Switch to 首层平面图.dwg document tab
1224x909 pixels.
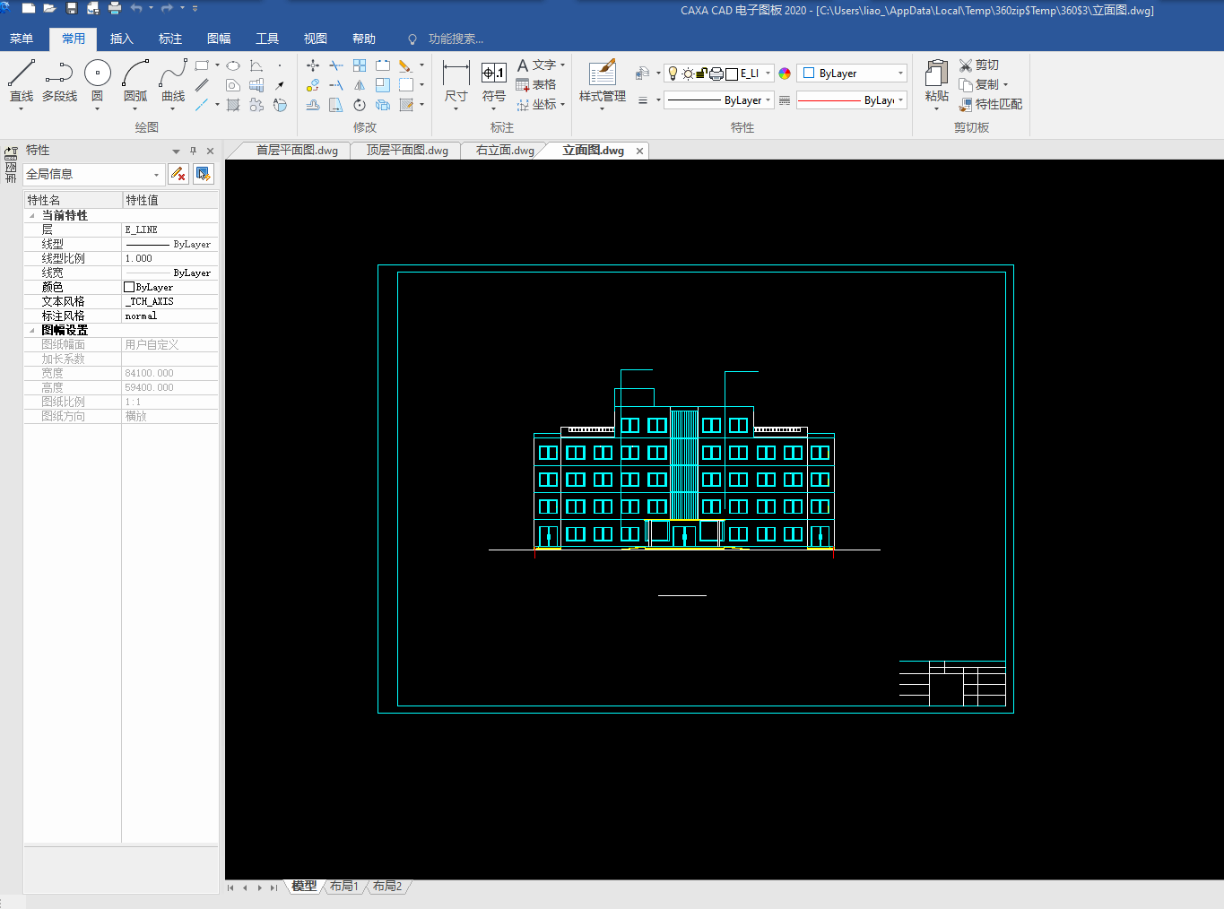(297, 151)
